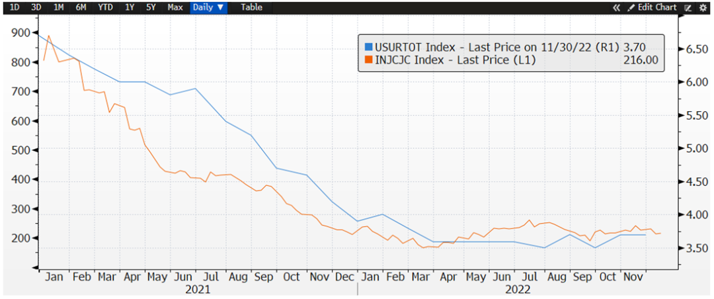
Task: Open chart settings gear icon
Action: (701, 7)
